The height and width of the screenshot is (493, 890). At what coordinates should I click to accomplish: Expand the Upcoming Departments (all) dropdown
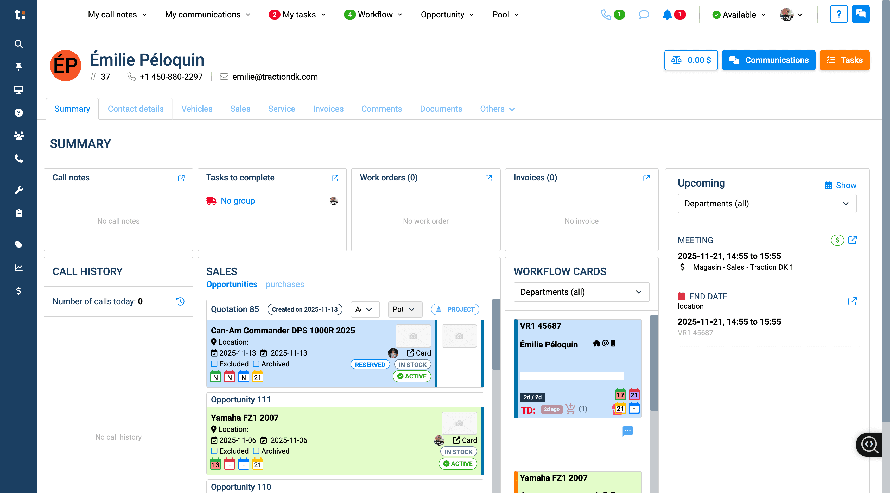(x=767, y=204)
